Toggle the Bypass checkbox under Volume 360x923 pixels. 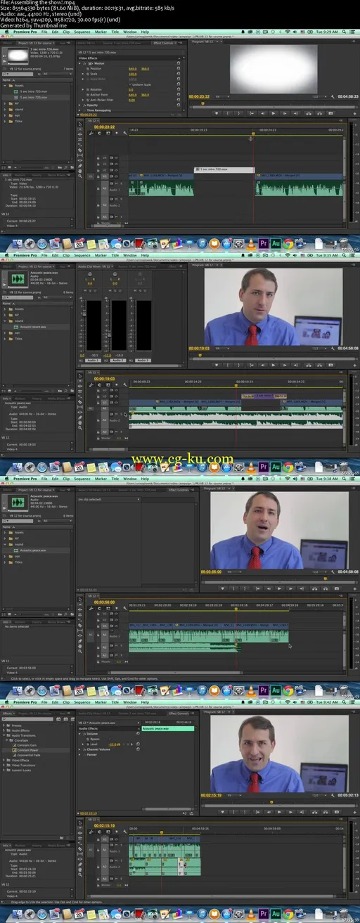[x=110, y=739]
